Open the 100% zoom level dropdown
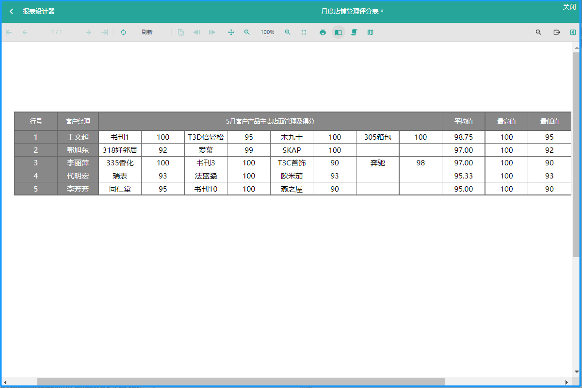Viewport: 582px width, 388px height. [267, 32]
